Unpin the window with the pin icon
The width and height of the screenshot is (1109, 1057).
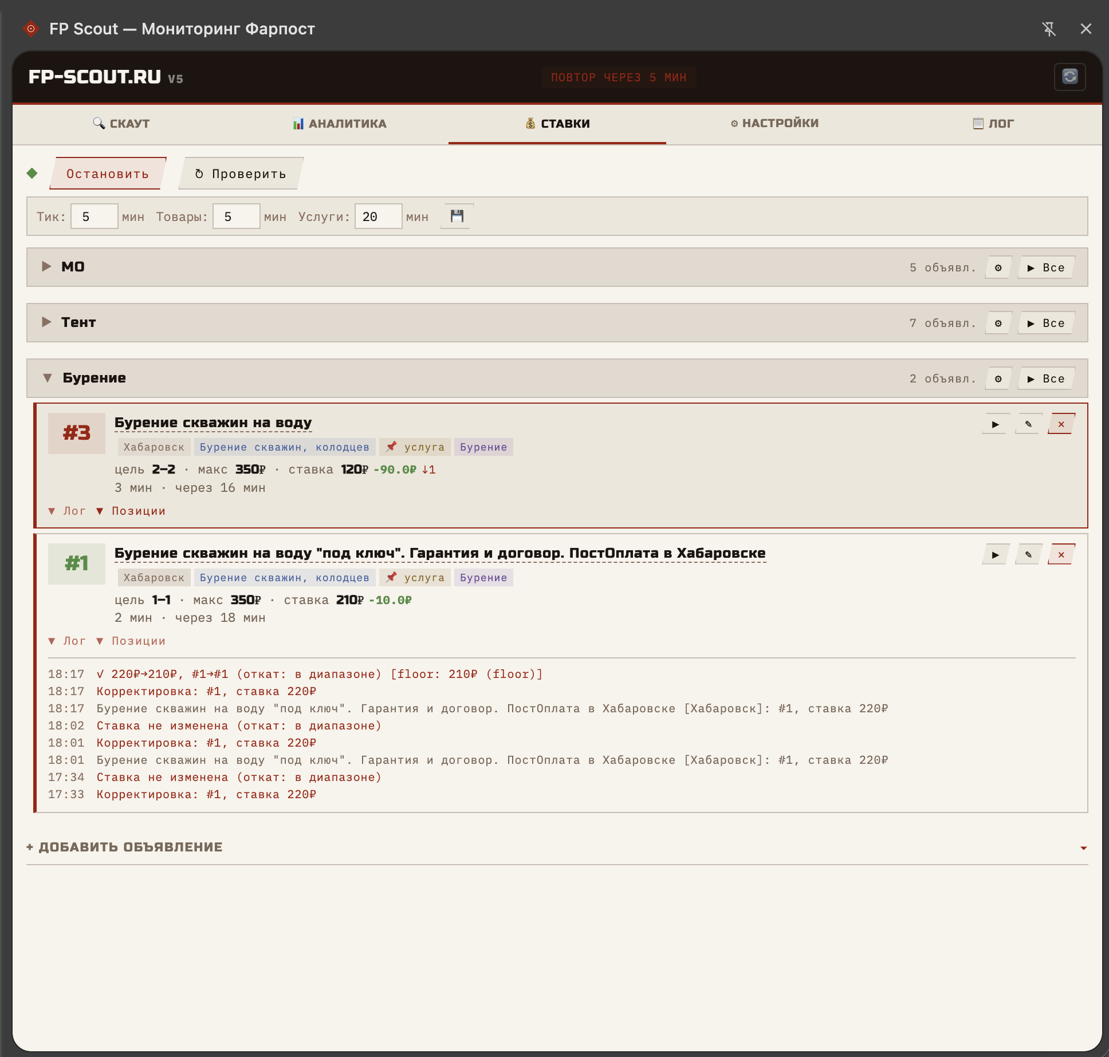(x=1049, y=29)
